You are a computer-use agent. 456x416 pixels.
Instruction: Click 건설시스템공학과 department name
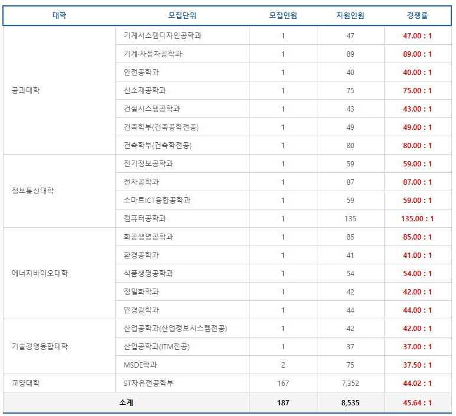[152, 109]
